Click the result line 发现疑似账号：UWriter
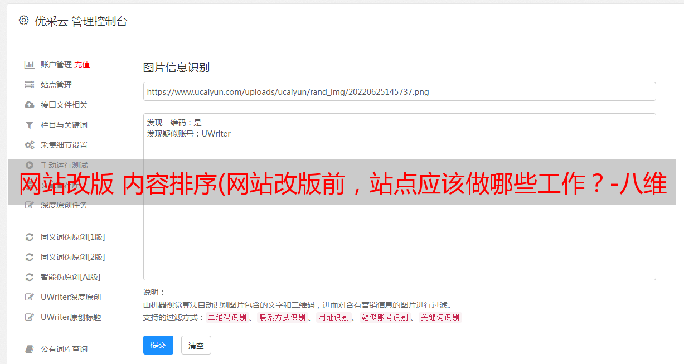This screenshot has height=364, width=684. tap(189, 134)
